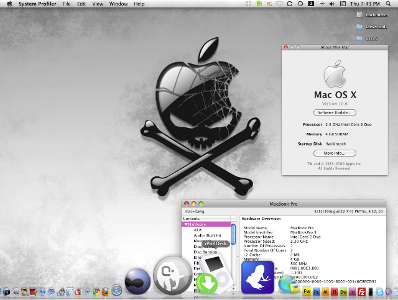
Task: Open the blue-purple sphere dock icon
Action: pyautogui.click(x=138, y=282)
